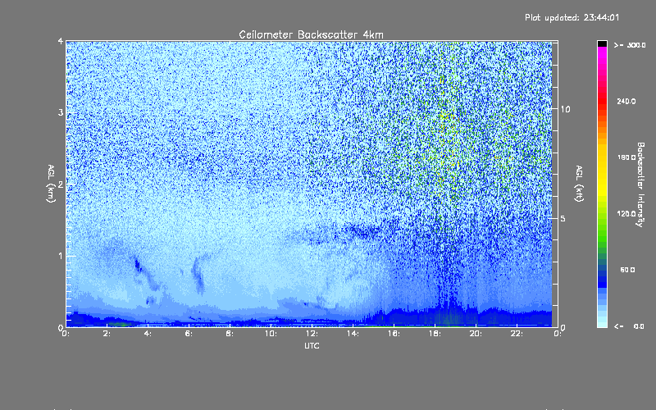The width and height of the screenshot is (656, 410).
Task: Click the "180.0" colorbar value
Action: (x=626, y=157)
